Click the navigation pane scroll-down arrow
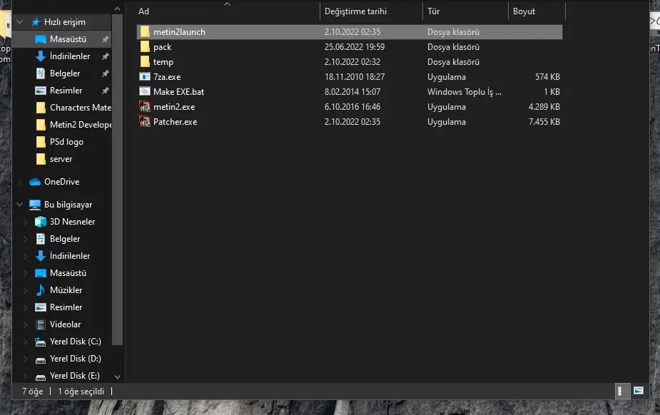This screenshot has width=660, height=415. click(118, 377)
